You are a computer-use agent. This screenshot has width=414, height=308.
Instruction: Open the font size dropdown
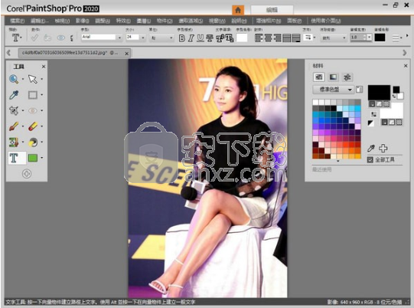pyautogui.click(x=143, y=38)
